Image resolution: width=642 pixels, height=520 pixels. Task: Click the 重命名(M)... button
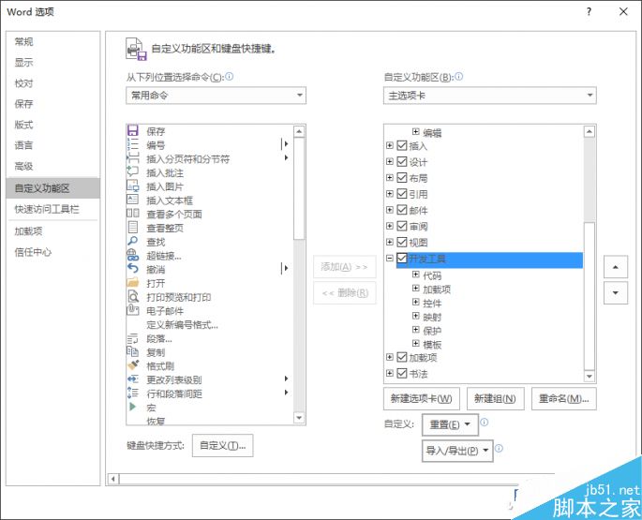pos(564,398)
